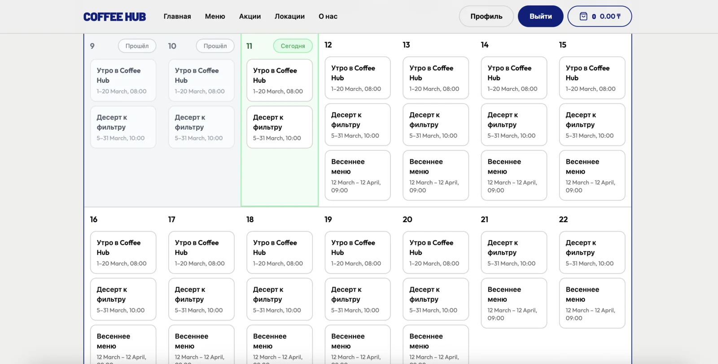Viewport: 718px width, 364px height.
Task: Open Десерт к фильтру on day 12
Action: pos(358,124)
